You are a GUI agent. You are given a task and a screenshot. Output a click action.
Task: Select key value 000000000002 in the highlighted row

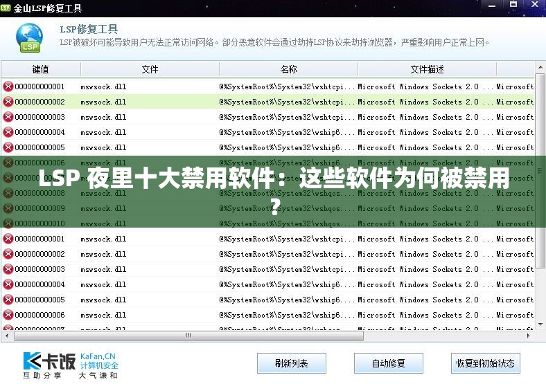click(39, 102)
